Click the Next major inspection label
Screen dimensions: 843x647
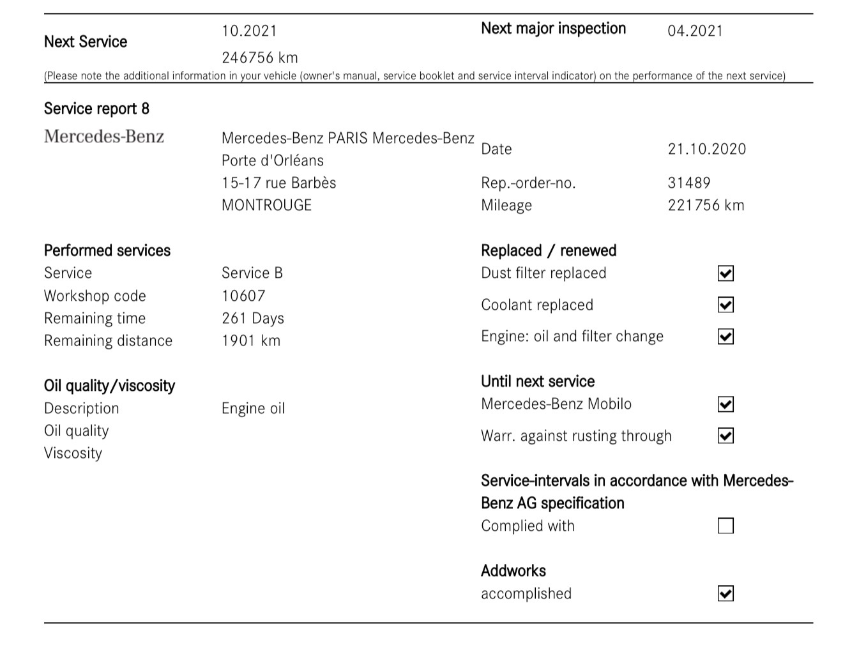(x=554, y=29)
